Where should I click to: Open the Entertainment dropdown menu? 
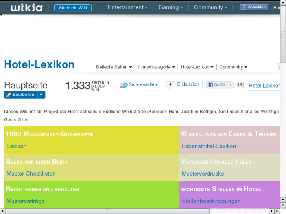(128, 7)
